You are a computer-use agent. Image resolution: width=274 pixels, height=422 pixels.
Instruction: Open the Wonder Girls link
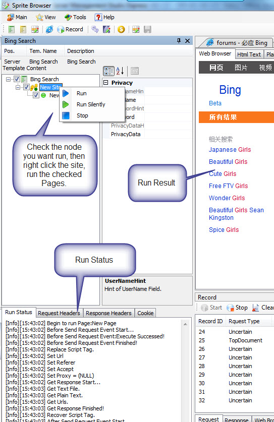227,198
